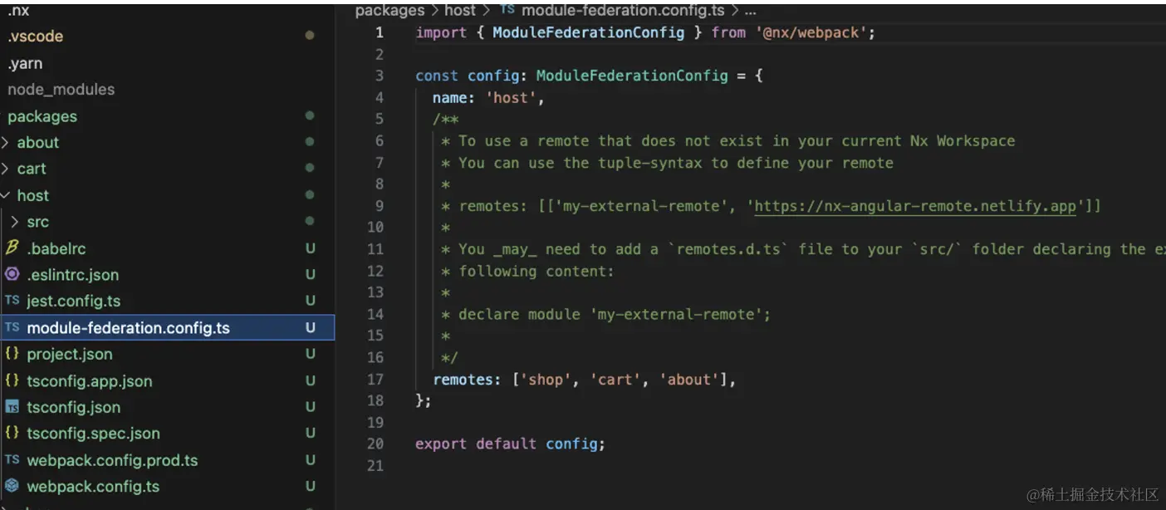
Task: Click the 'about' remote string on line 17
Action: point(691,380)
